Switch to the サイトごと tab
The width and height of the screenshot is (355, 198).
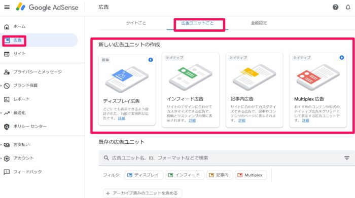click(x=136, y=23)
